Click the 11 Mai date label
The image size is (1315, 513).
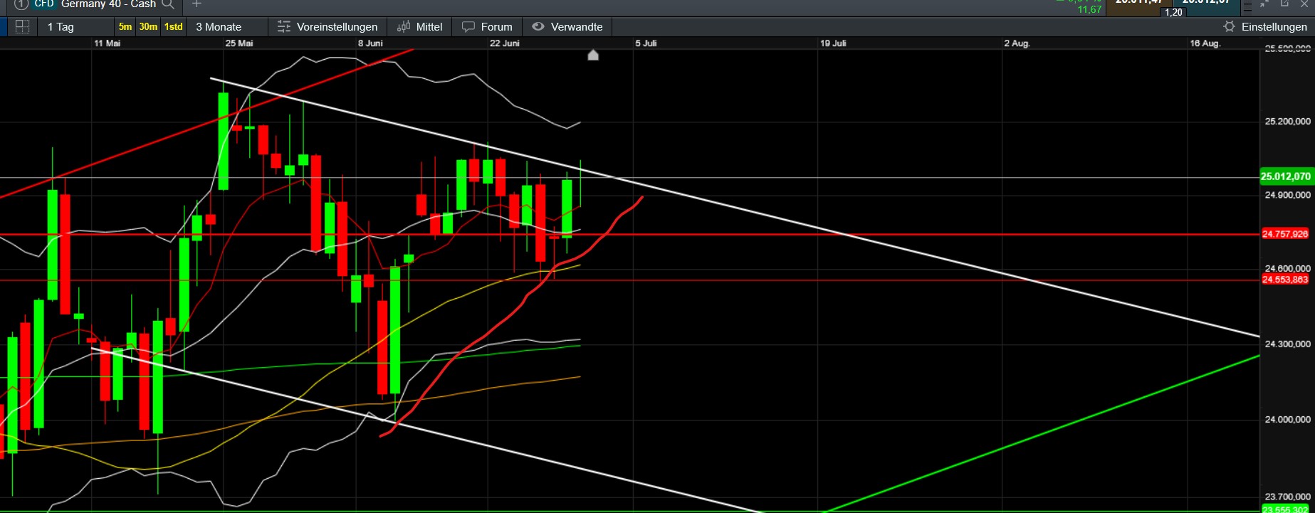[x=108, y=43]
